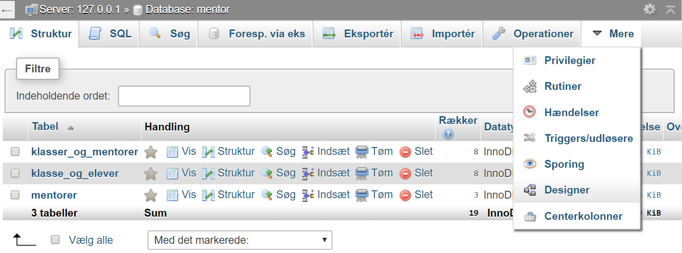682x253 pixels.
Task: Click the red Slet icon for mentorer
Action: [405, 195]
